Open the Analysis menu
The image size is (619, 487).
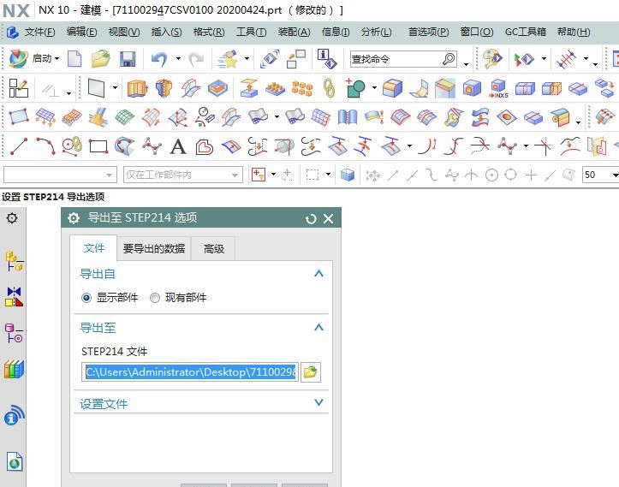tap(376, 32)
